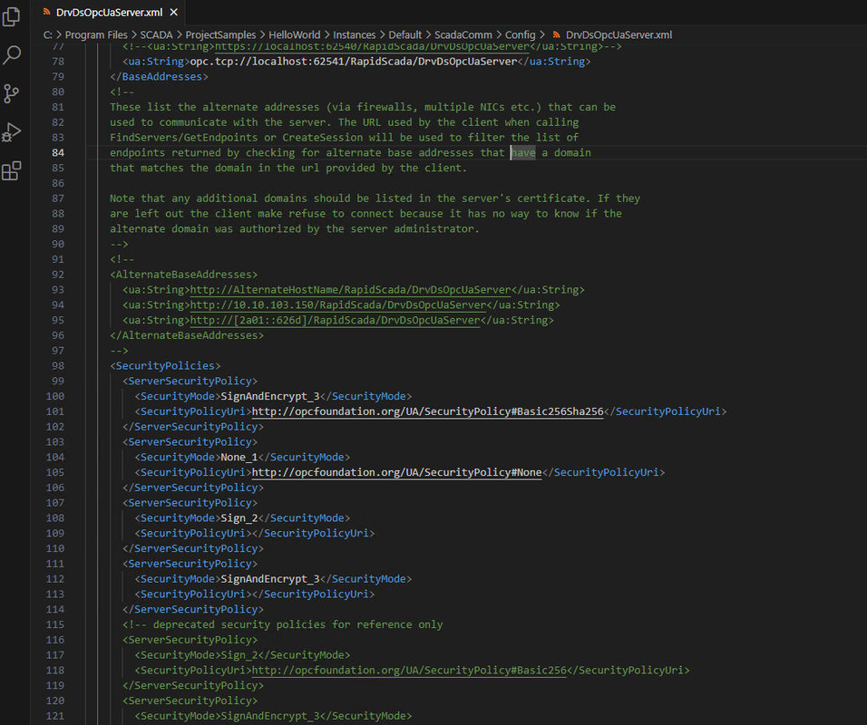Open the Extensions view in activity bar
Image resolution: width=867 pixels, height=725 pixels.
tap(12, 170)
